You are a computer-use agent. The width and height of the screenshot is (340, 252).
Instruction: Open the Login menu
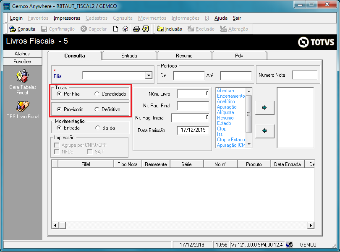[16, 18]
